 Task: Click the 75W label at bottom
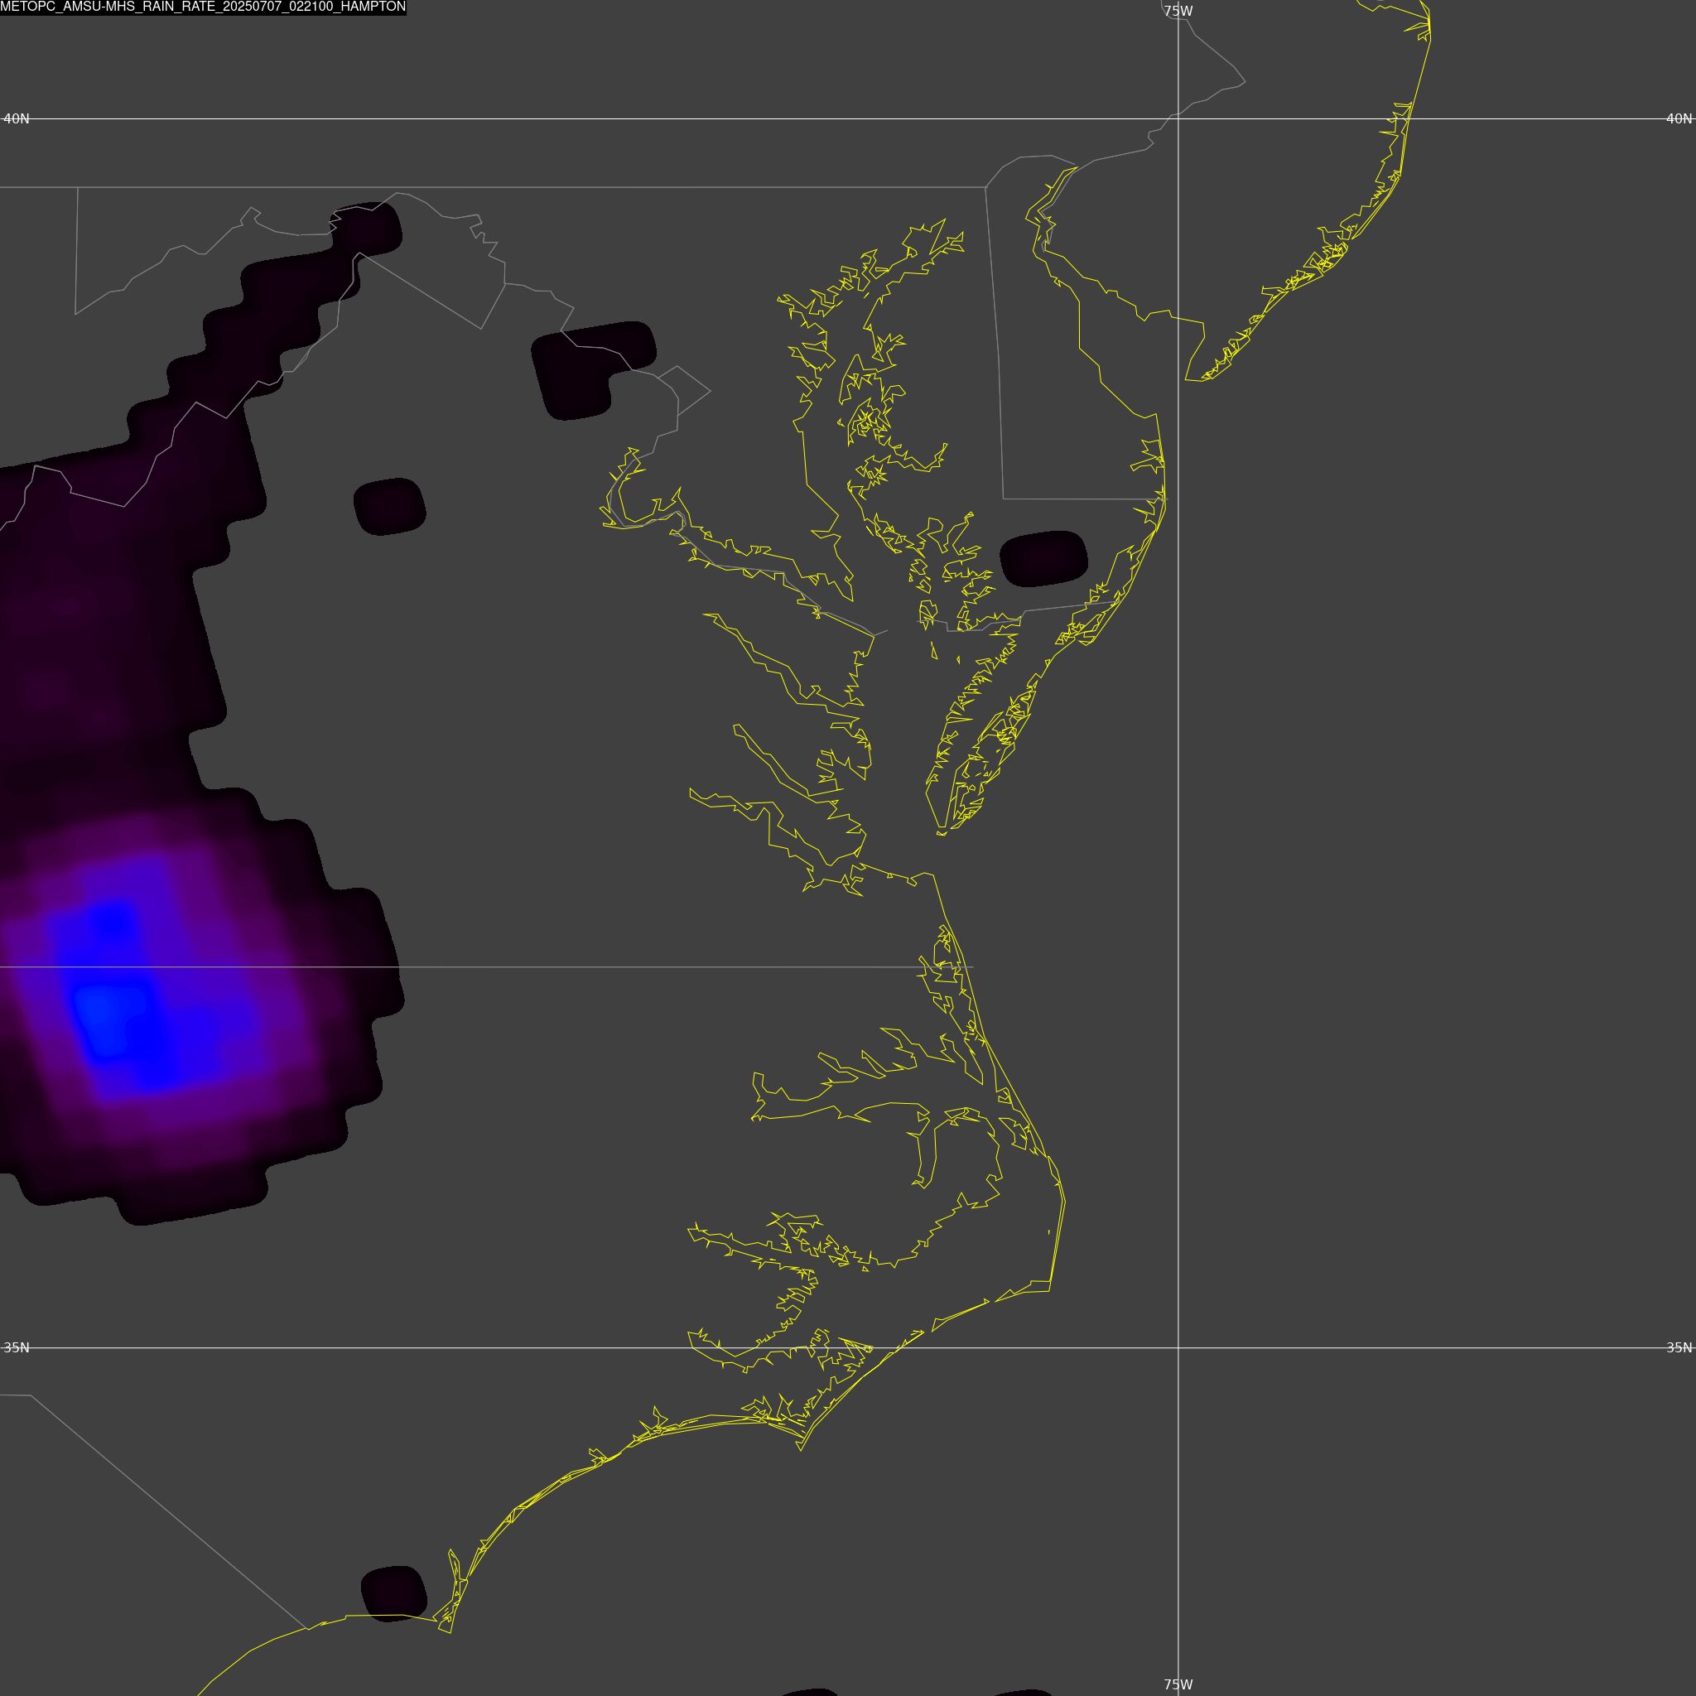point(1178,1684)
